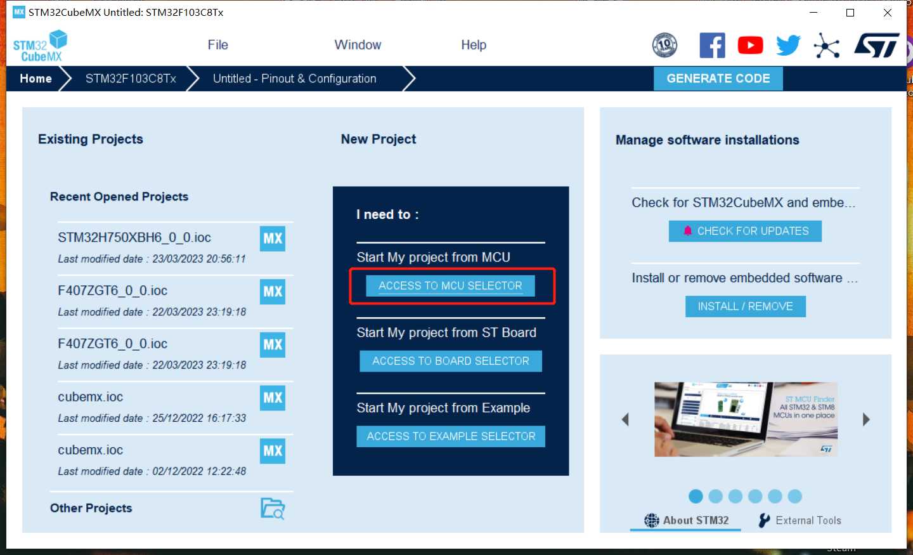
Task: Minimize the STM32CubeMX window
Action: click(813, 13)
